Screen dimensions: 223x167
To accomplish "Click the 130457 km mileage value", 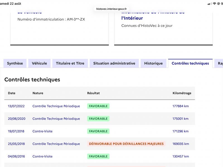I will (x=181, y=156).
